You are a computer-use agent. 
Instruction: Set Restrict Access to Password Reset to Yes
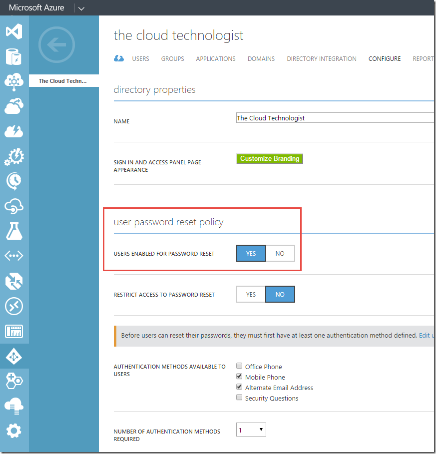point(251,295)
